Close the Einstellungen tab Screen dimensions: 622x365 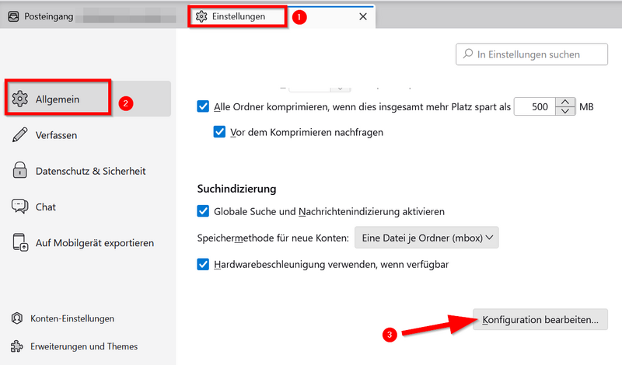click(363, 16)
